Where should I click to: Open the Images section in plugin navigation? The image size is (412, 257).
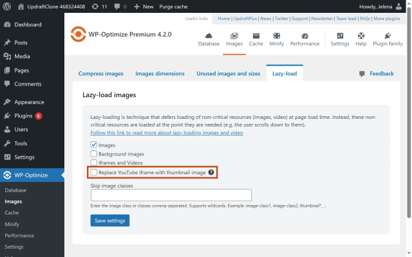tap(234, 40)
